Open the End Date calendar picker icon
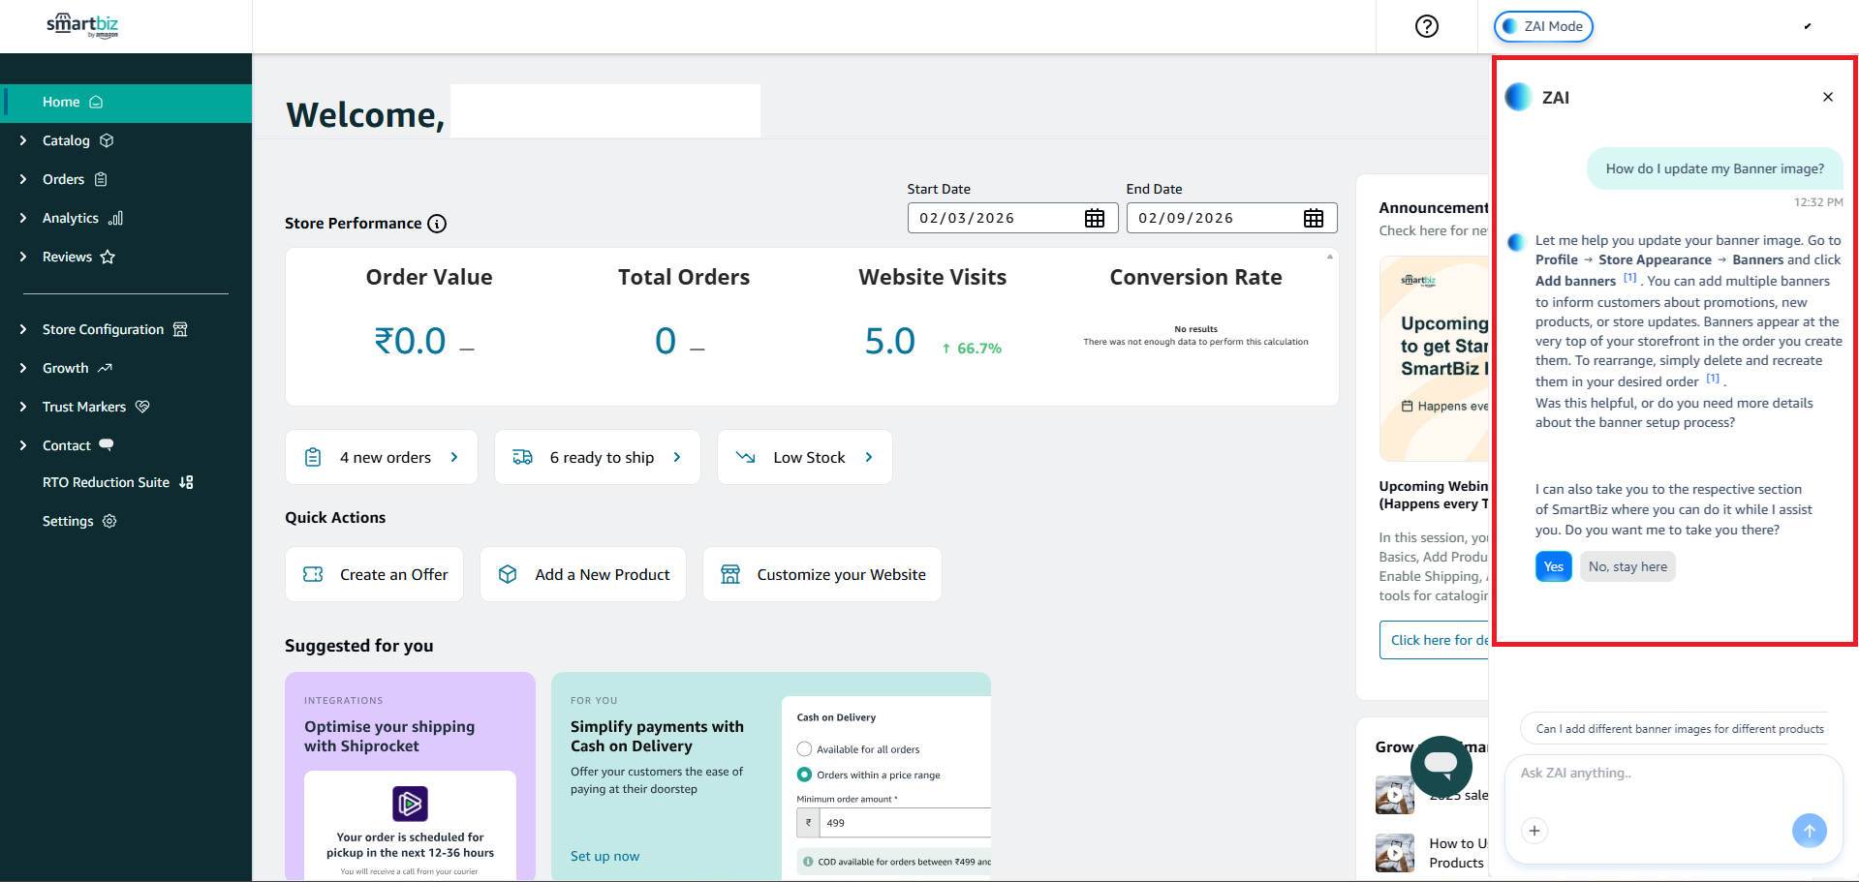 pyautogui.click(x=1313, y=218)
